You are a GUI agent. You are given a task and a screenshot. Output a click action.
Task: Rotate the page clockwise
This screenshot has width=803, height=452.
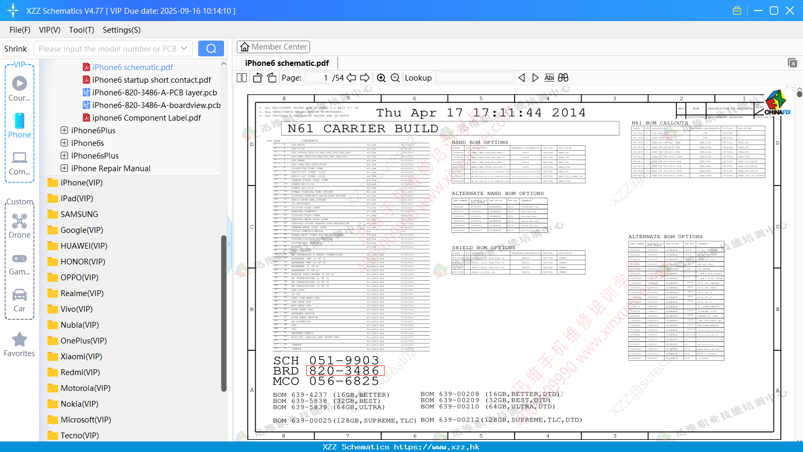click(x=272, y=78)
